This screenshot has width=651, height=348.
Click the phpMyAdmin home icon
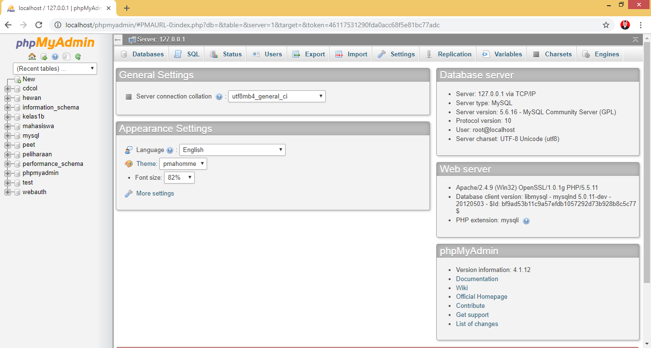(32, 56)
